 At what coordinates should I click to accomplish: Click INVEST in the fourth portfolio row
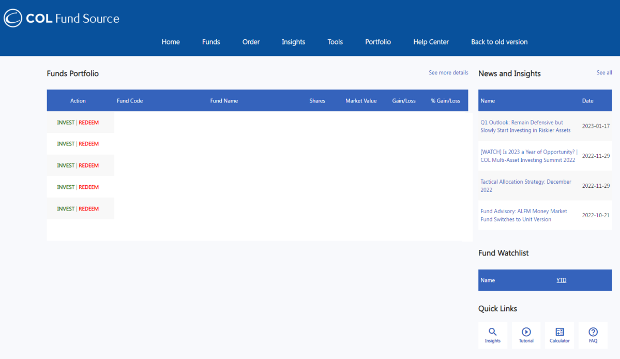click(x=66, y=187)
